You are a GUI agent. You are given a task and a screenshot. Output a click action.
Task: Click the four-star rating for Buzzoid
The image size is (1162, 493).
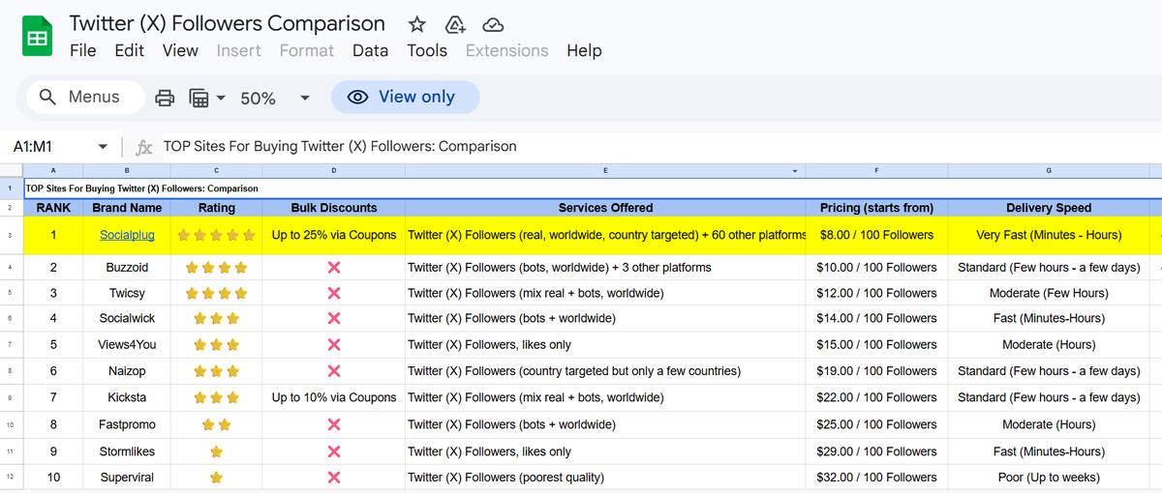pos(216,267)
